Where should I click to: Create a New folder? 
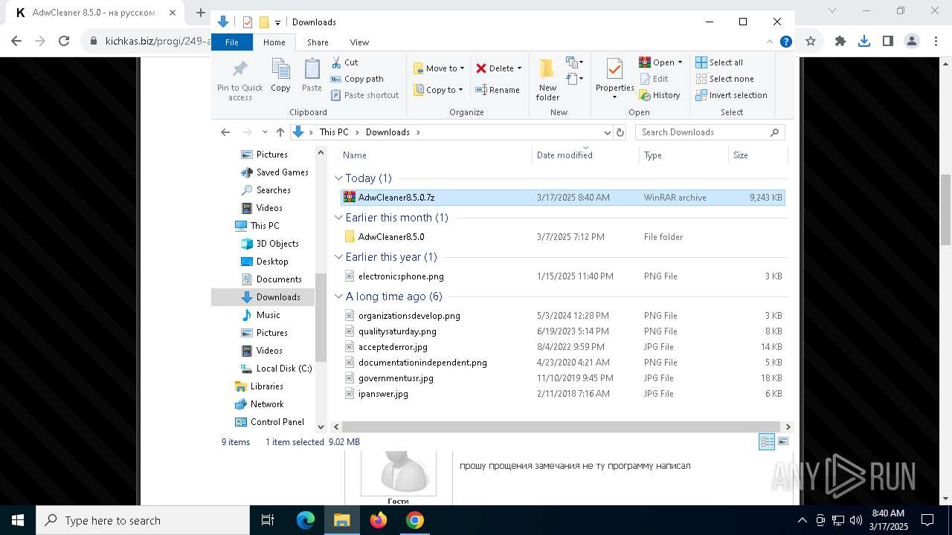(x=547, y=80)
